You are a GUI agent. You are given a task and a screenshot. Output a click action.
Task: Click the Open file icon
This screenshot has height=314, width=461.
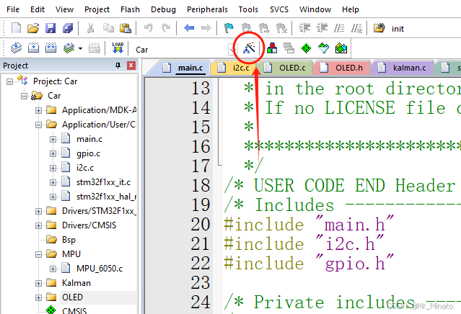(x=33, y=28)
